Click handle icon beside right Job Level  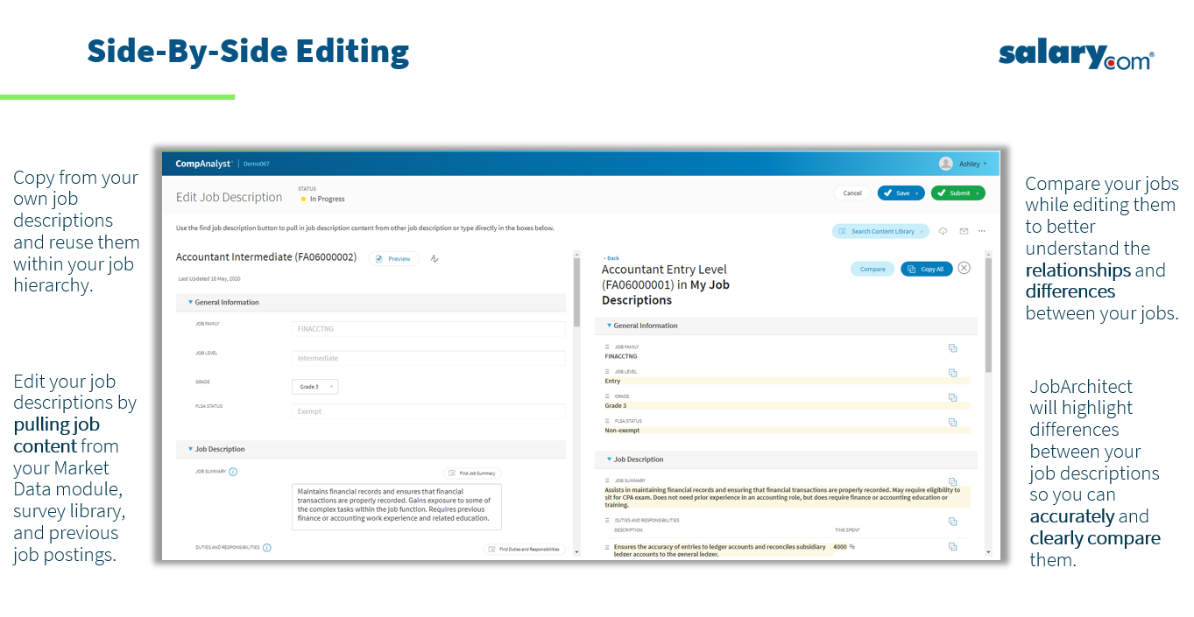coord(607,372)
